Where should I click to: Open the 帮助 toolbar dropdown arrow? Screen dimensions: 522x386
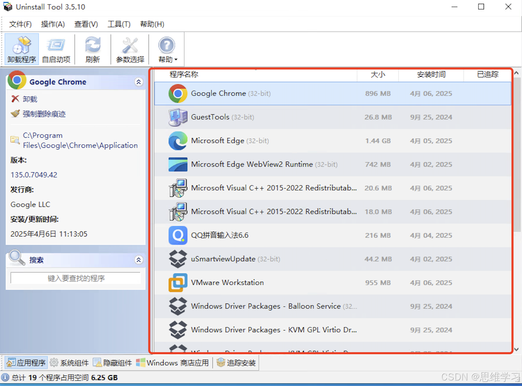(176, 60)
